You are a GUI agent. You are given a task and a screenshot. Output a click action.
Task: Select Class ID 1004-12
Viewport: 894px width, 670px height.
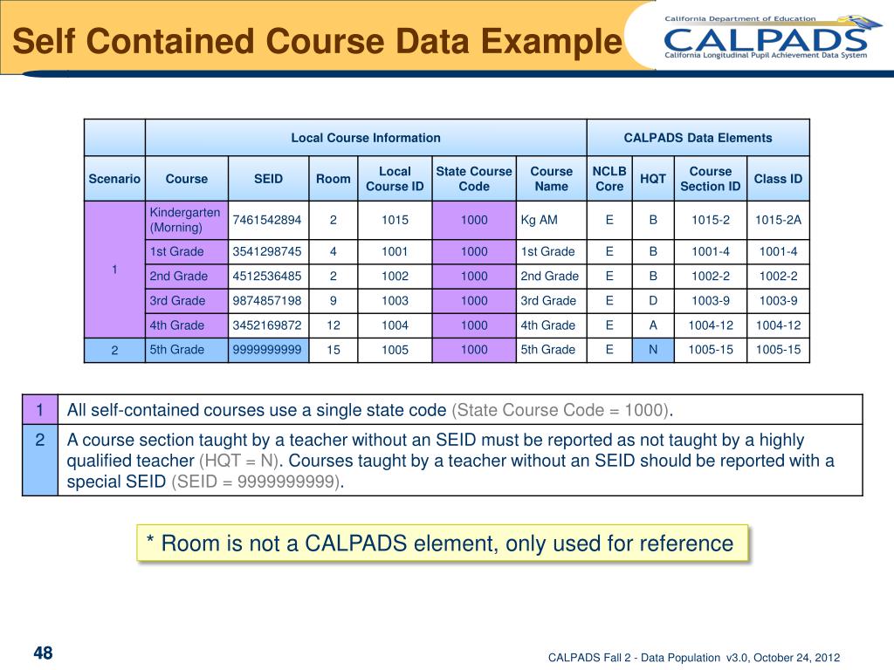coord(778,325)
